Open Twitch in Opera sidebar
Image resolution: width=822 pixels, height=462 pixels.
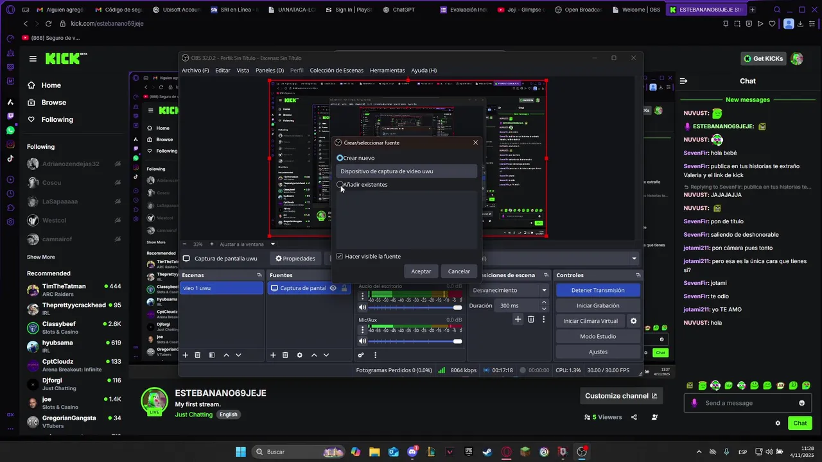pyautogui.click(x=10, y=116)
